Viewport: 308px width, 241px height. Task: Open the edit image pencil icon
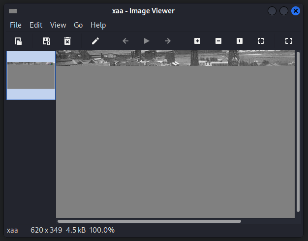coord(95,41)
